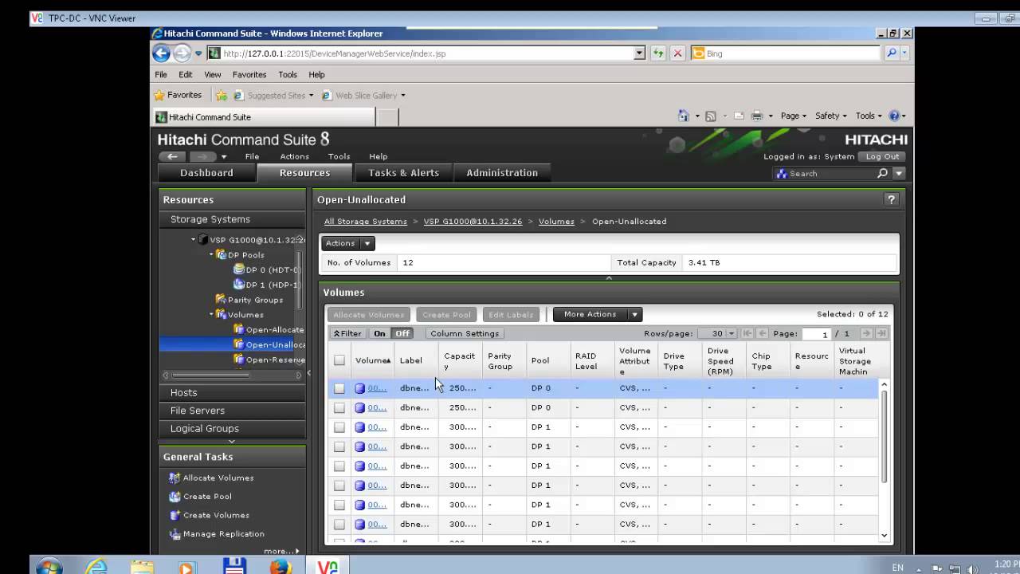Image resolution: width=1020 pixels, height=574 pixels.
Task: Turn filter Off
Action: pyautogui.click(x=402, y=333)
